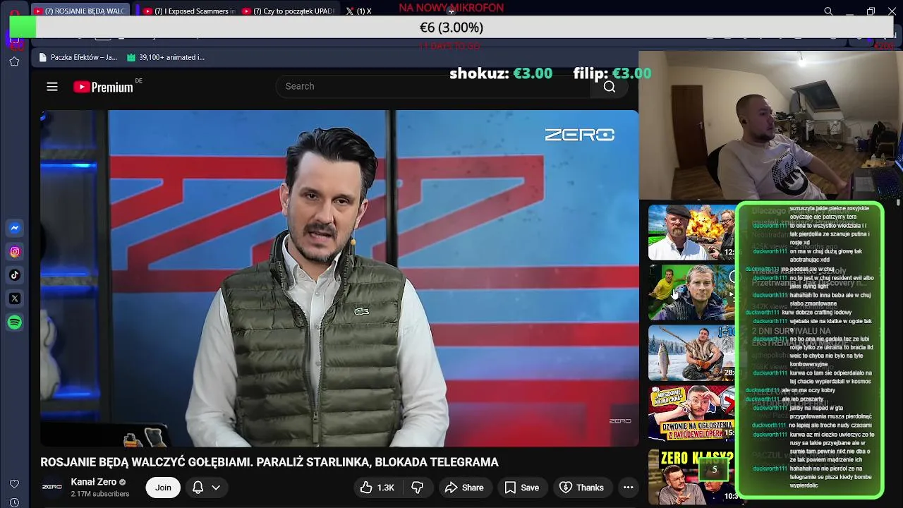
Task: Focus the YouTube Search field
Action: [x=434, y=86]
